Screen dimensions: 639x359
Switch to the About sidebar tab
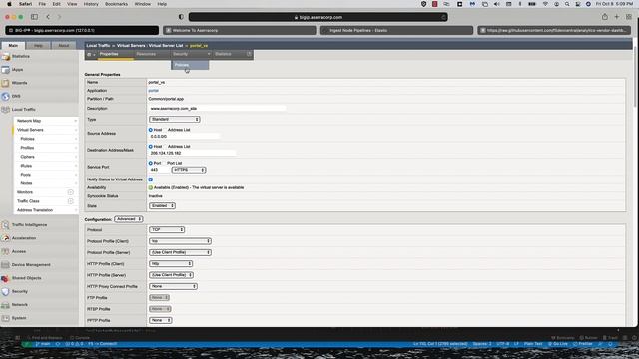click(64, 46)
